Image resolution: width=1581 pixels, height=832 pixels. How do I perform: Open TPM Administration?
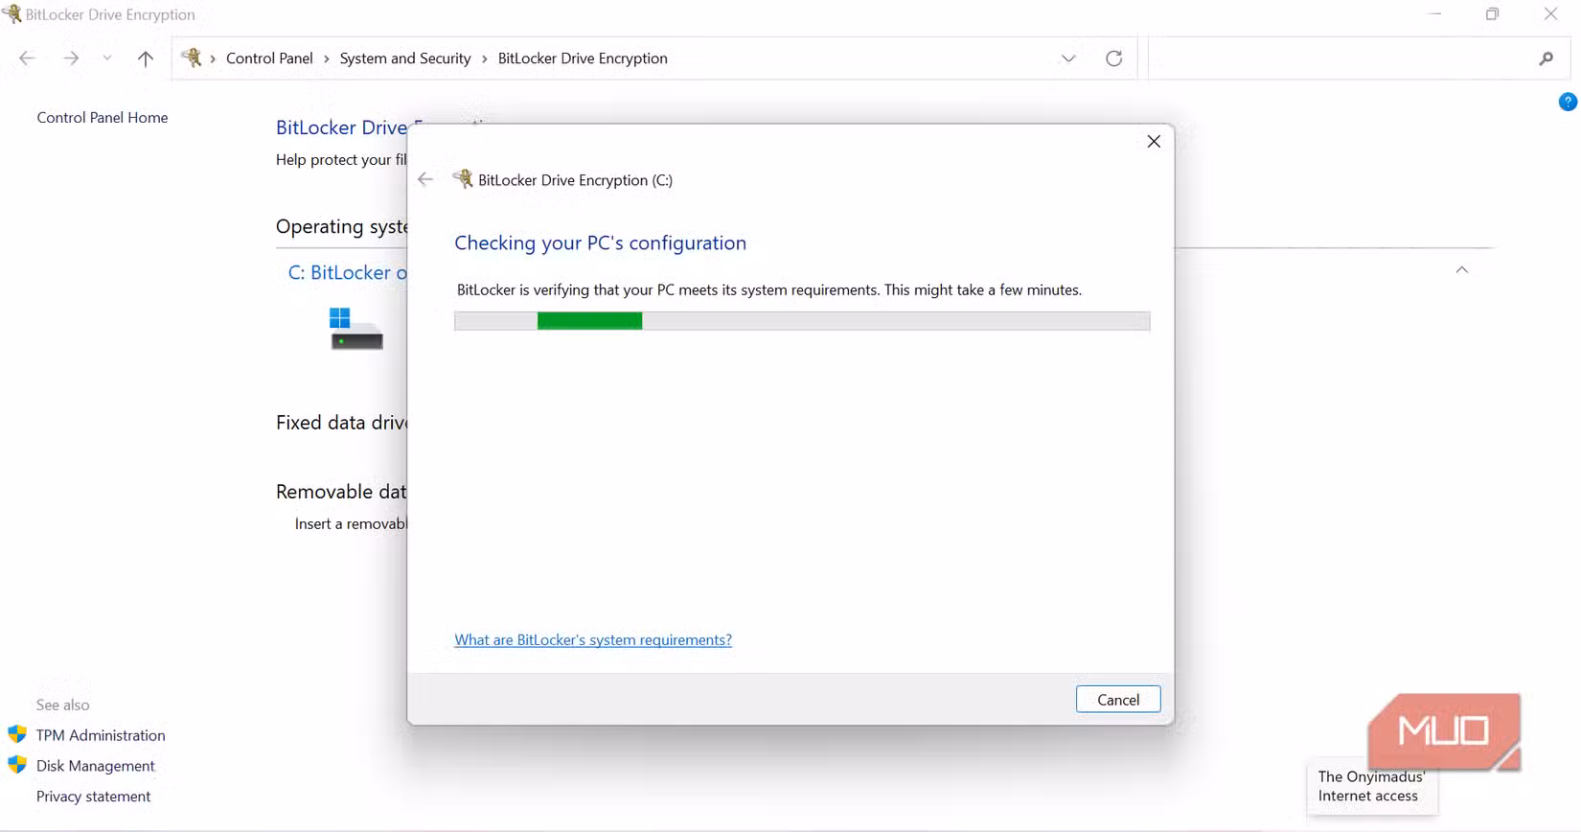click(101, 735)
